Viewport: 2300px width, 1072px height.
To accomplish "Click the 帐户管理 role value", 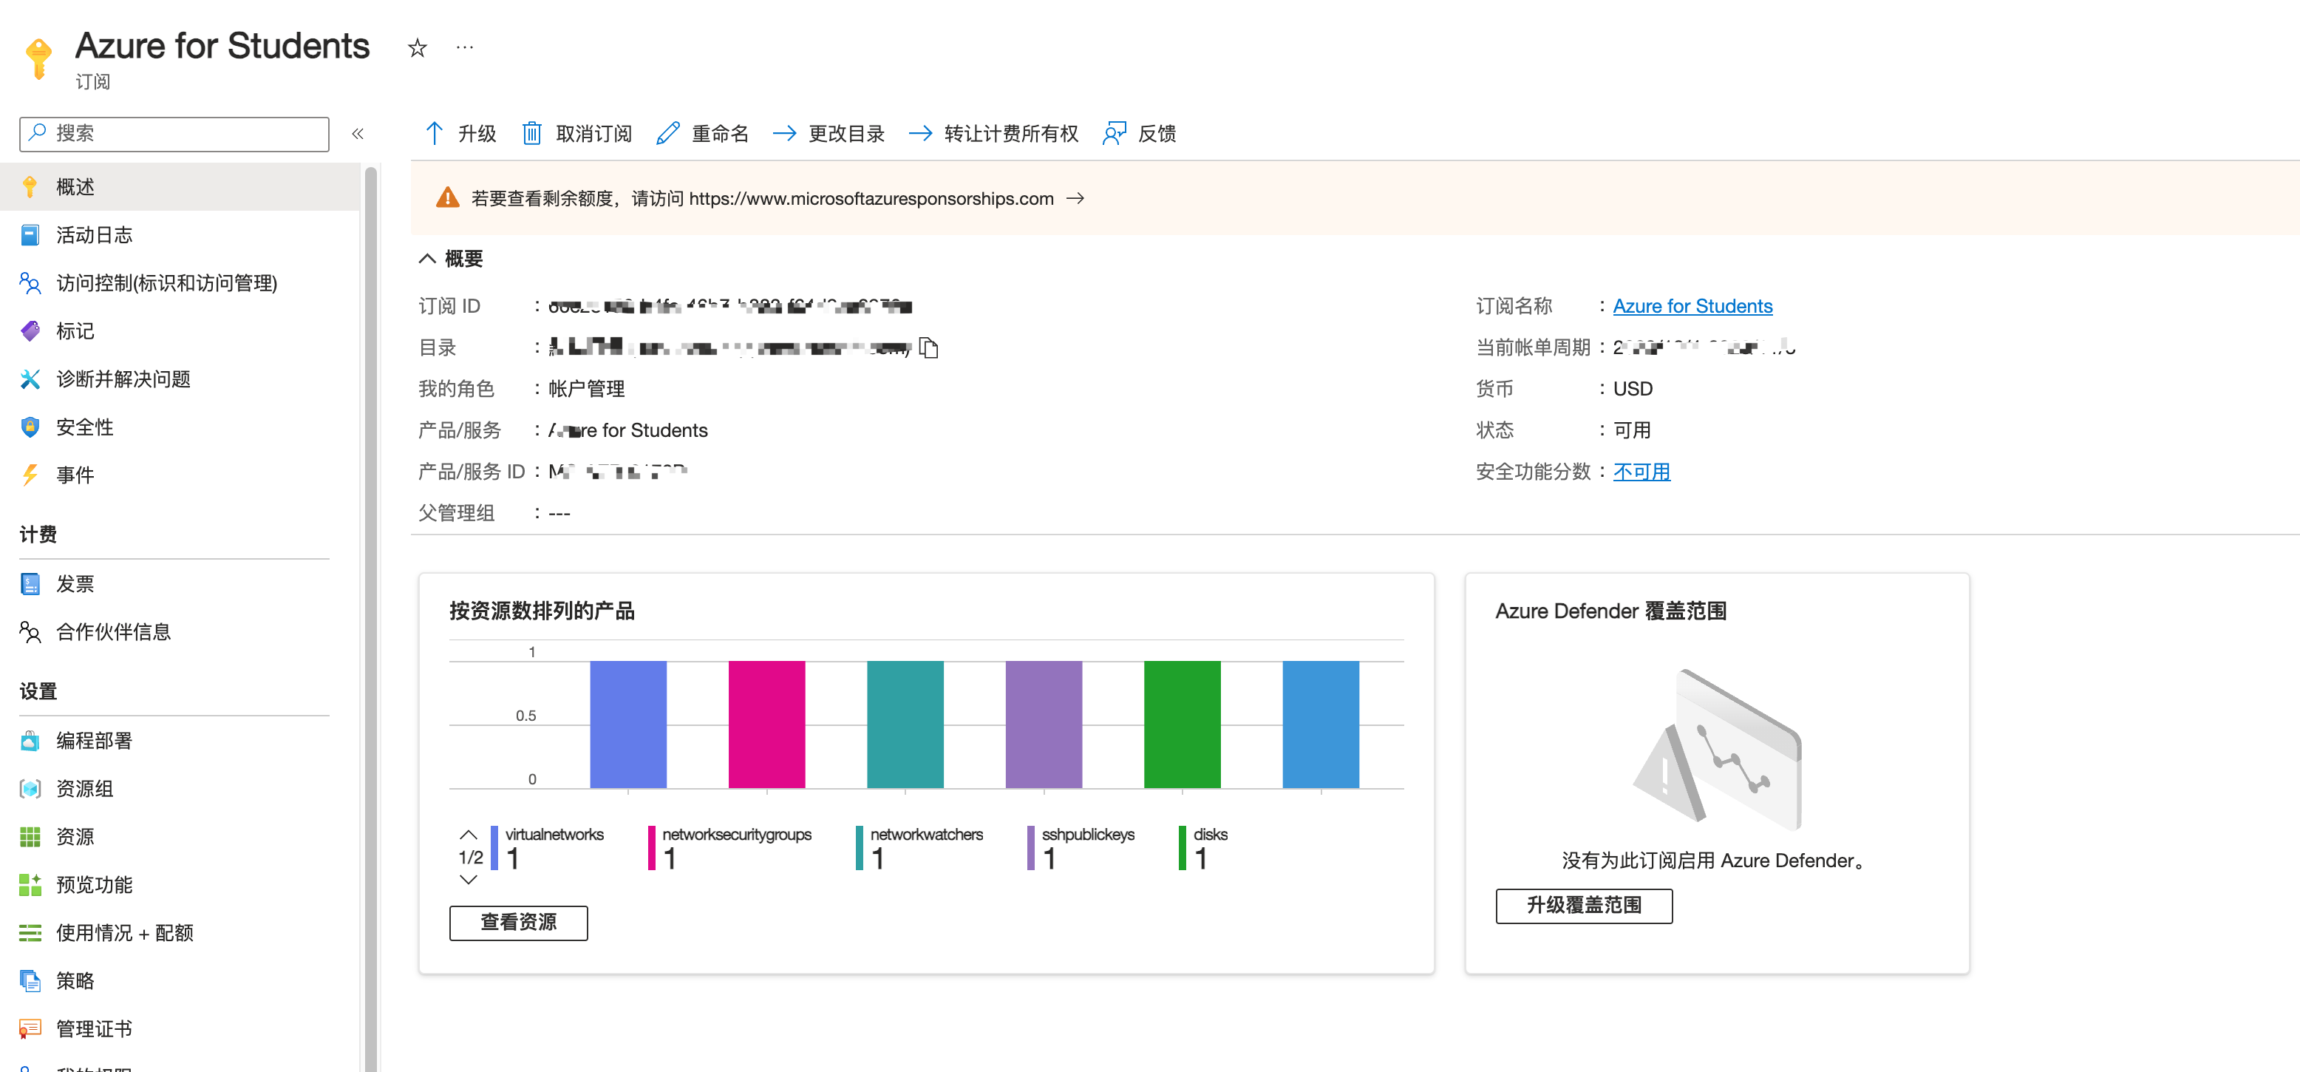I will [x=585, y=389].
